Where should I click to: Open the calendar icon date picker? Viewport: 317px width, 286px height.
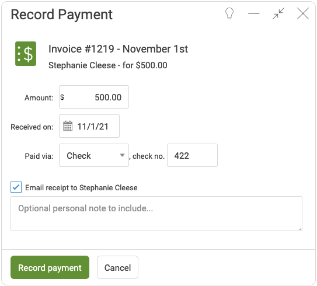68,126
